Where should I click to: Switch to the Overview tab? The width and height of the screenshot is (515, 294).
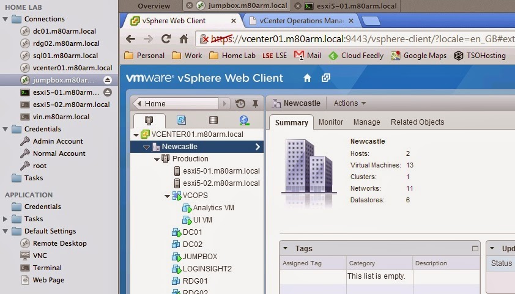click(154, 6)
